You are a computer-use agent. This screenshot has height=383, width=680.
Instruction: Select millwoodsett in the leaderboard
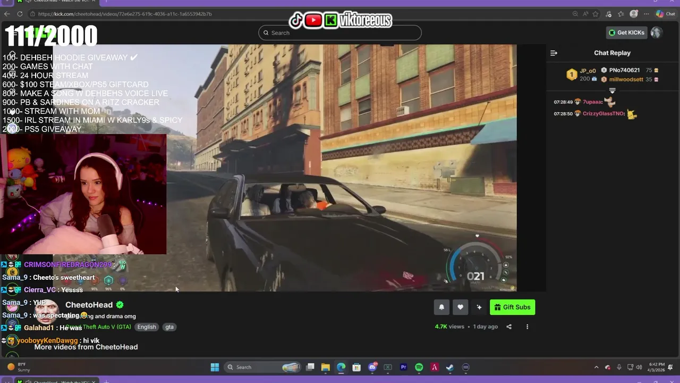tap(626, 79)
